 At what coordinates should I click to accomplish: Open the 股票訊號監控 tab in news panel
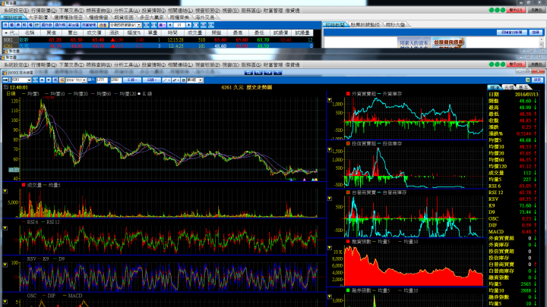[x=365, y=25]
